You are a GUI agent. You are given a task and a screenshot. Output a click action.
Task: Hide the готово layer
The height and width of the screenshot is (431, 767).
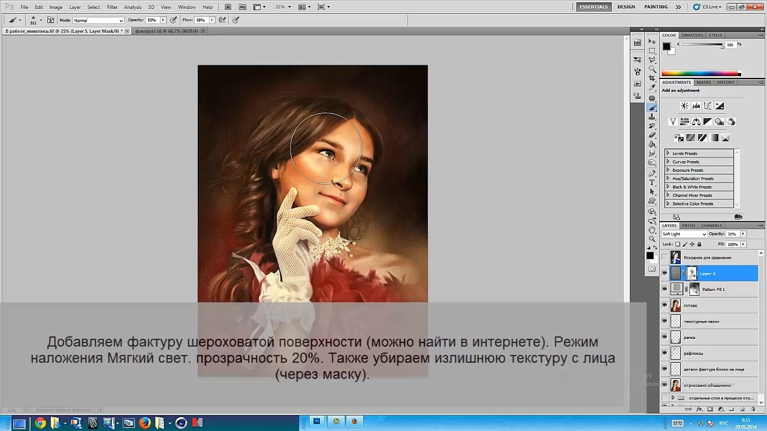664,305
